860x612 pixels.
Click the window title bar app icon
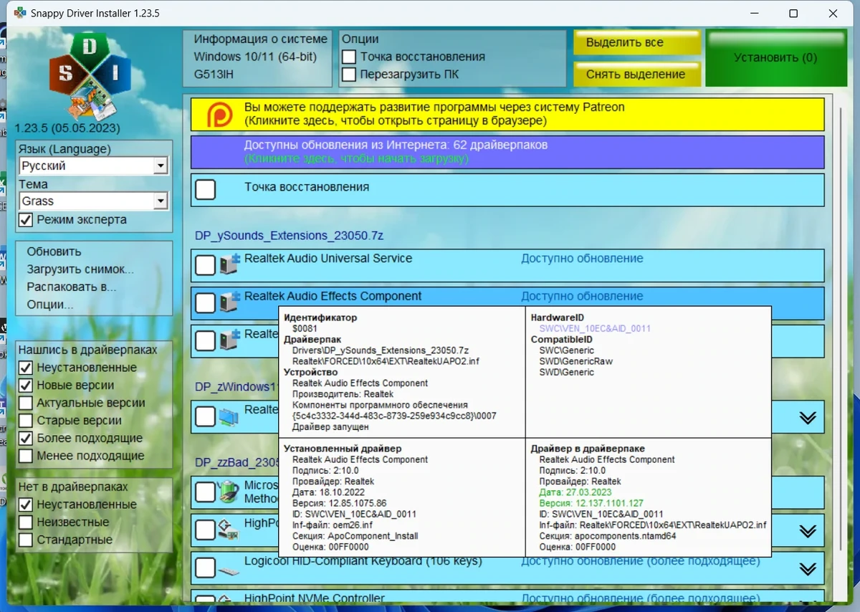click(x=20, y=14)
